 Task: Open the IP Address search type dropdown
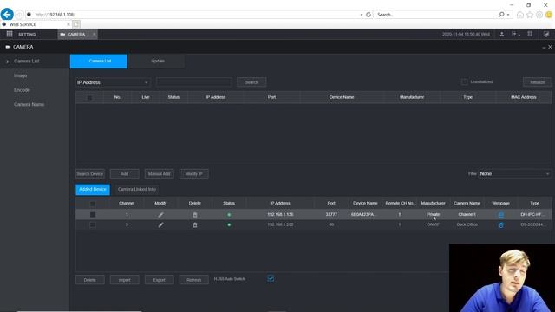coord(113,82)
